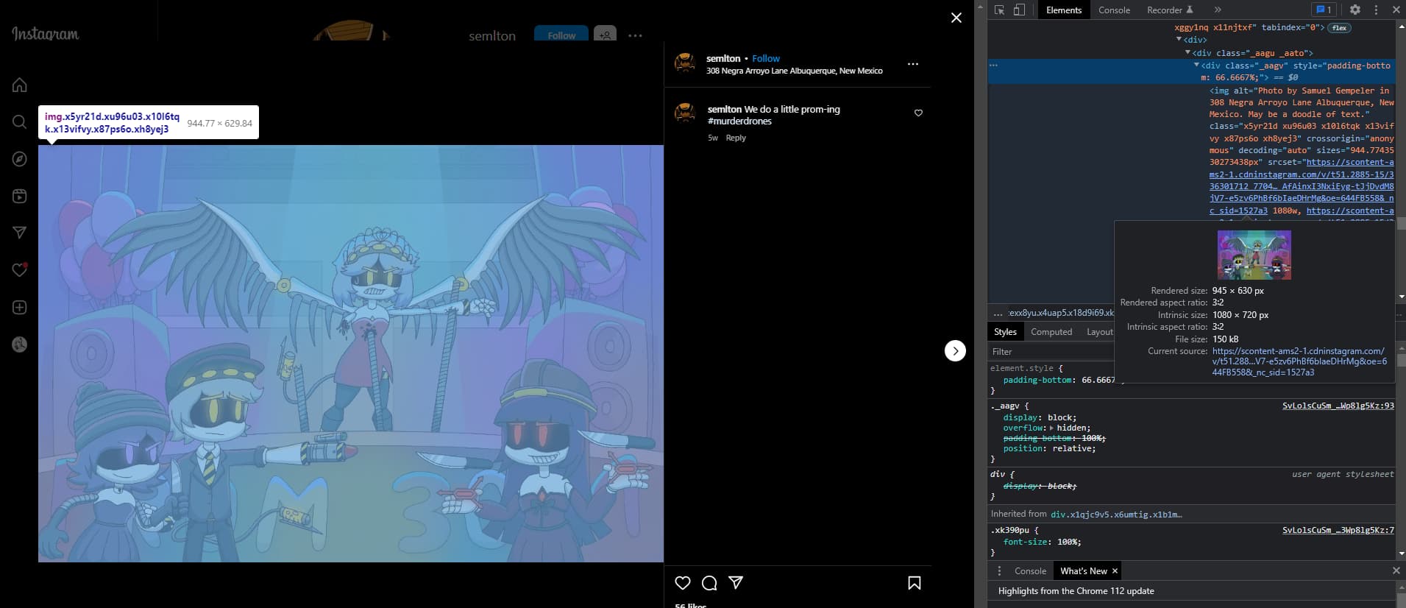This screenshot has height=608, width=1406.
Task: Open DevTools issues counter badge
Action: point(1324,10)
